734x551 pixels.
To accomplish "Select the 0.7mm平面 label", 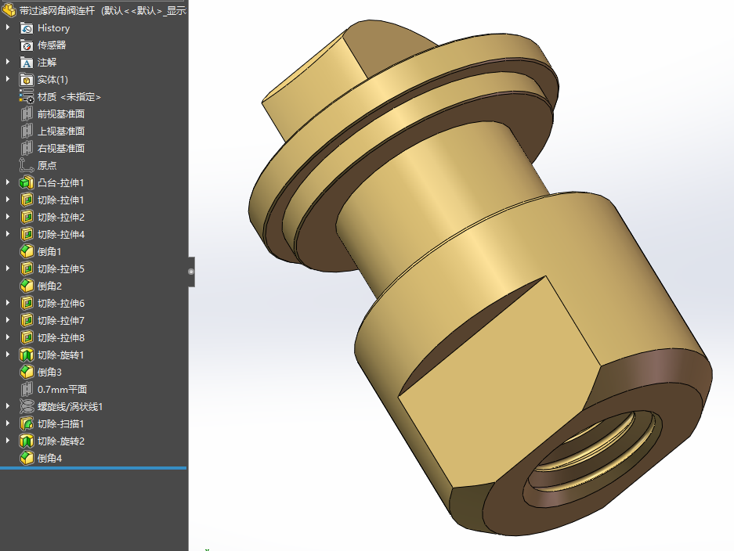I will click(62, 390).
